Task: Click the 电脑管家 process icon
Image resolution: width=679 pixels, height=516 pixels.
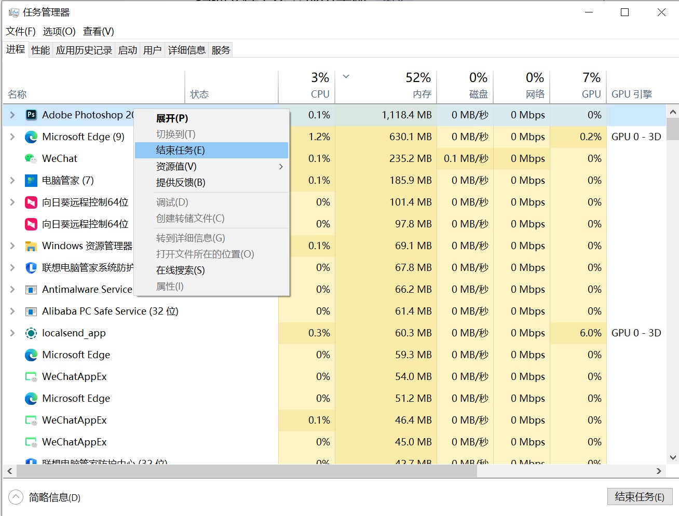Action: pyautogui.click(x=31, y=180)
